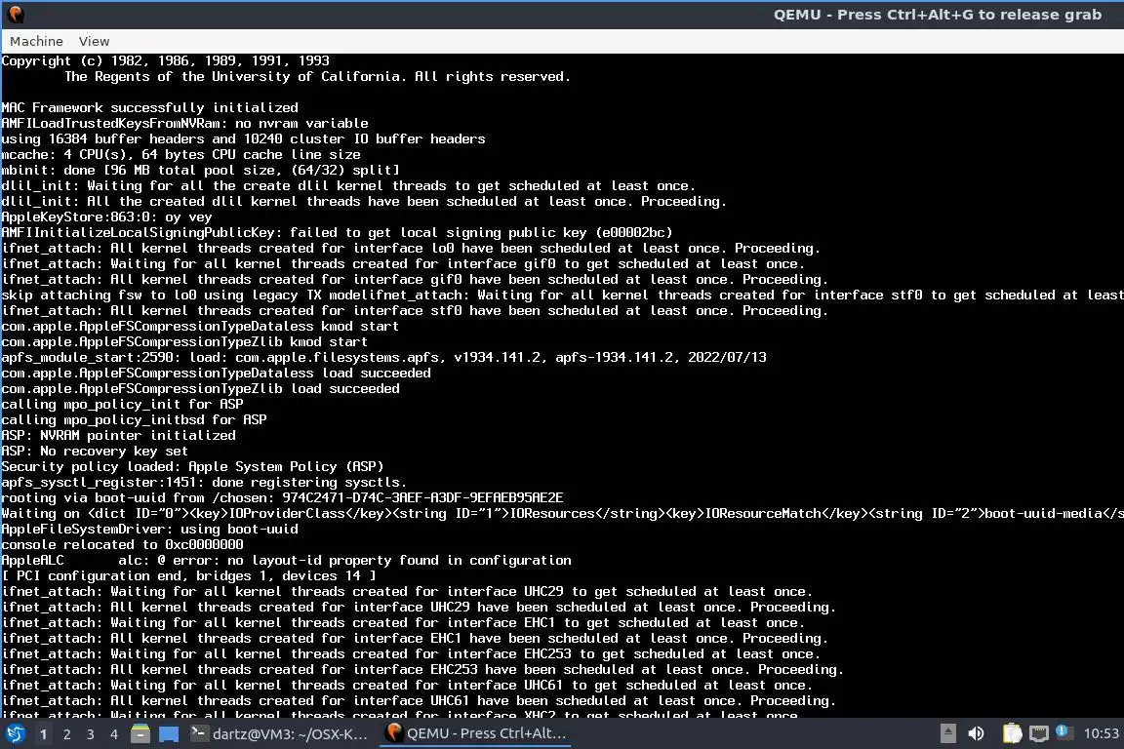The width and height of the screenshot is (1124, 749).
Task: Click the 'console relocated to 0xc0000000' line
Action: [x=122, y=545]
